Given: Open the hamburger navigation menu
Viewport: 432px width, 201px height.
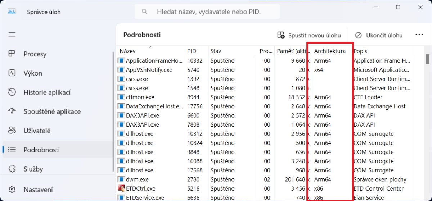Looking at the screenshot, I should coord(12,35).
